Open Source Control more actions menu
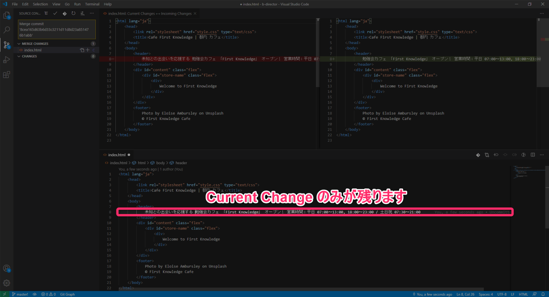This screenshot has height=297, width=549. point(92,13)
